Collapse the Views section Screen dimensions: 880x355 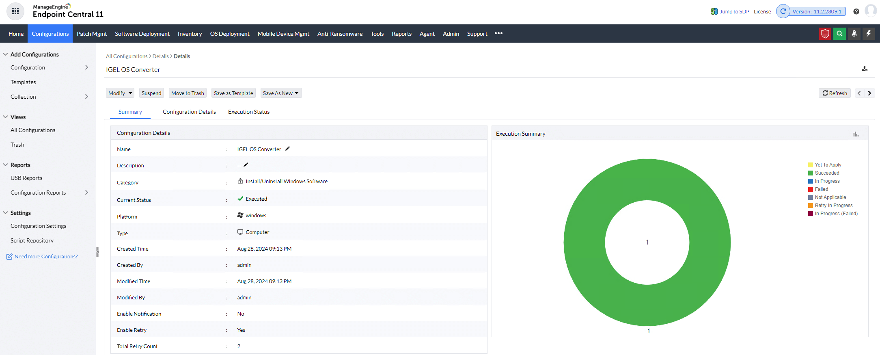[6, 117]
